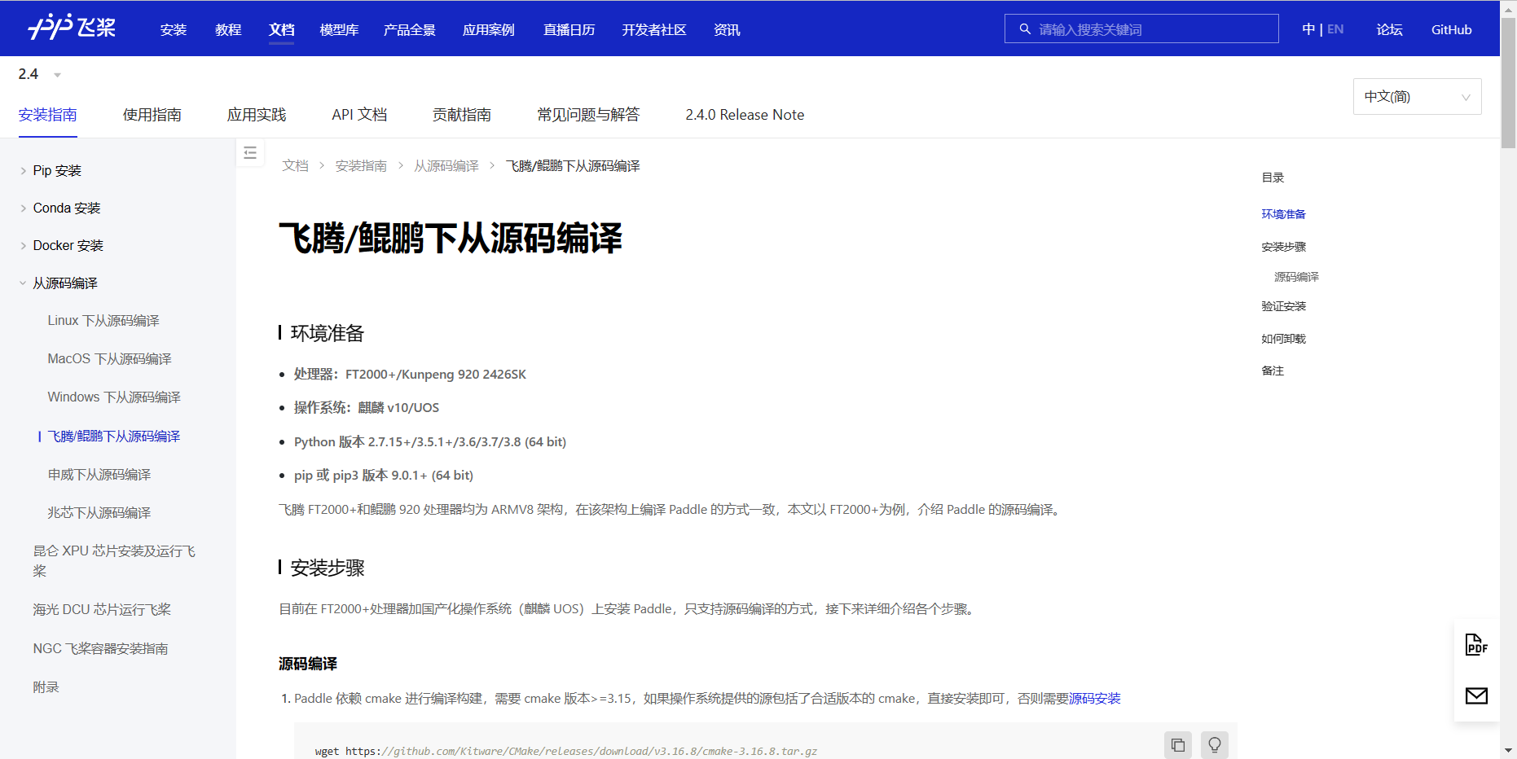
Task: Open the email feedback icon
Action: [x=1475, y=696]
